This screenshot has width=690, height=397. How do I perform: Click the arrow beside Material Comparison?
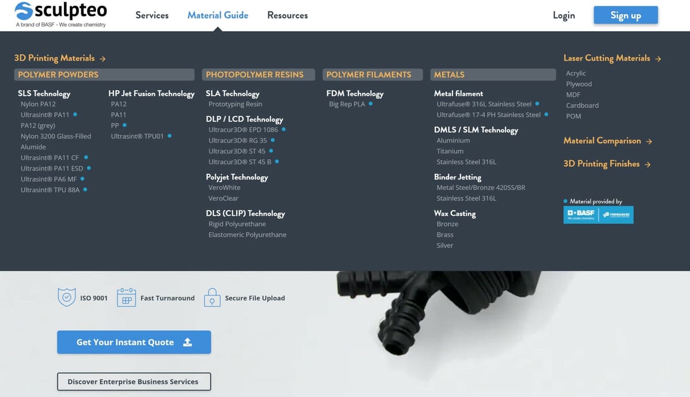[x=649, y=142]
